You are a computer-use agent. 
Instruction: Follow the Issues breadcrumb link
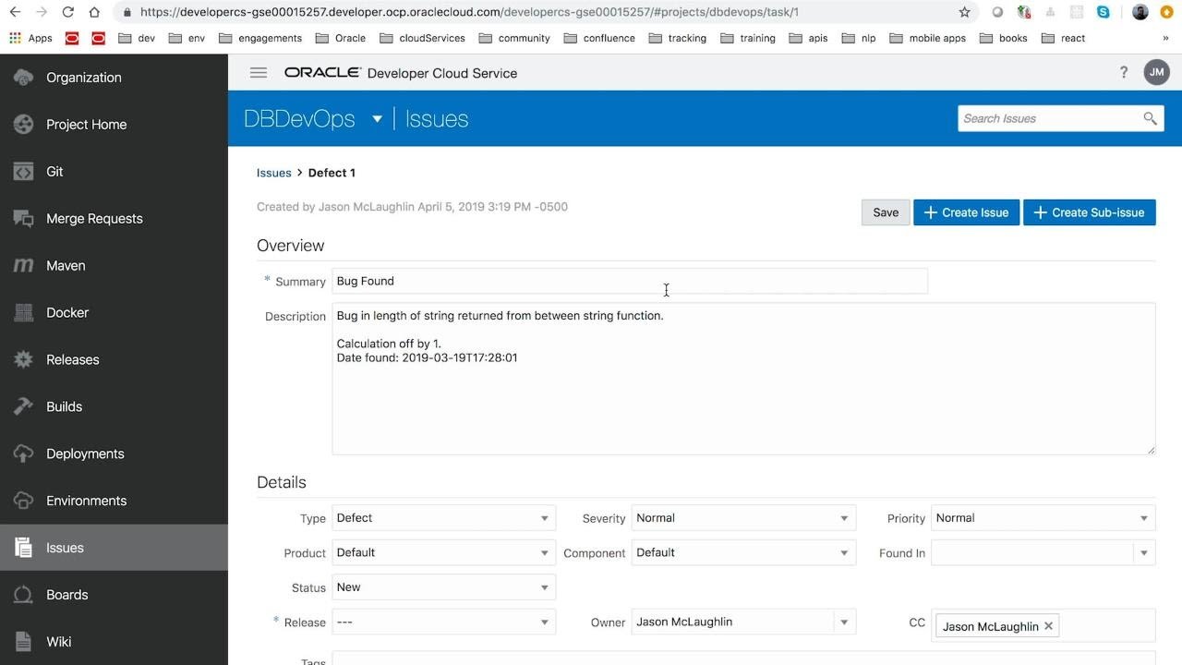point(274,173)
